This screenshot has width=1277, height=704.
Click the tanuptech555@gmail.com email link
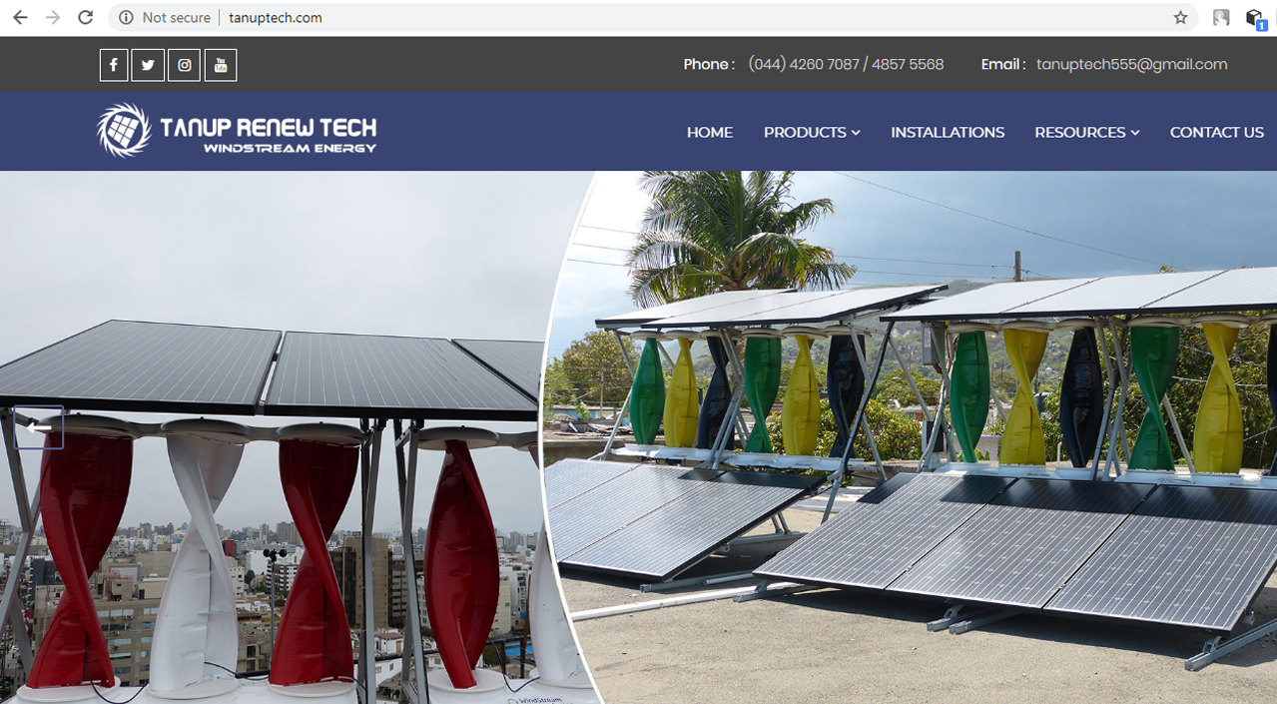click(1131, 64)
